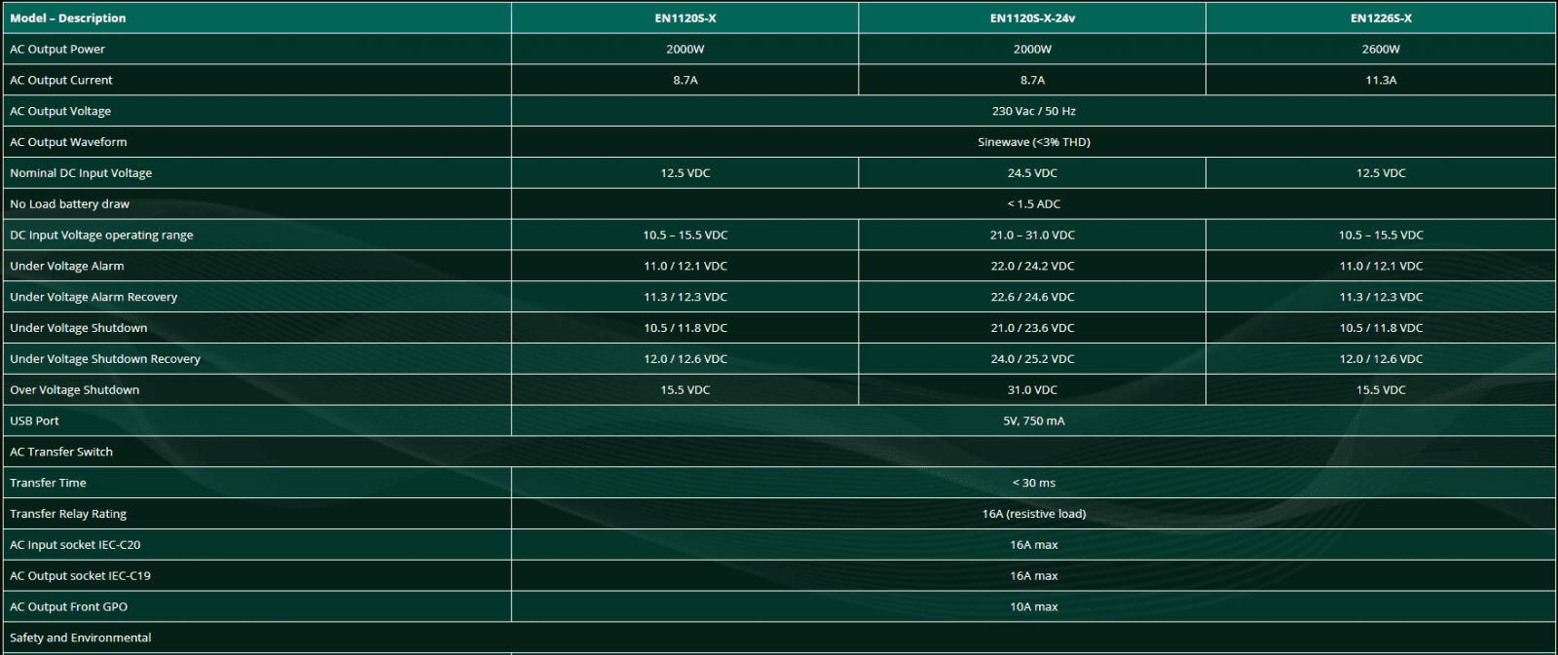
Task: Select the Sinewave (<3% THD) cell
Action: (x=1033, y=142)
